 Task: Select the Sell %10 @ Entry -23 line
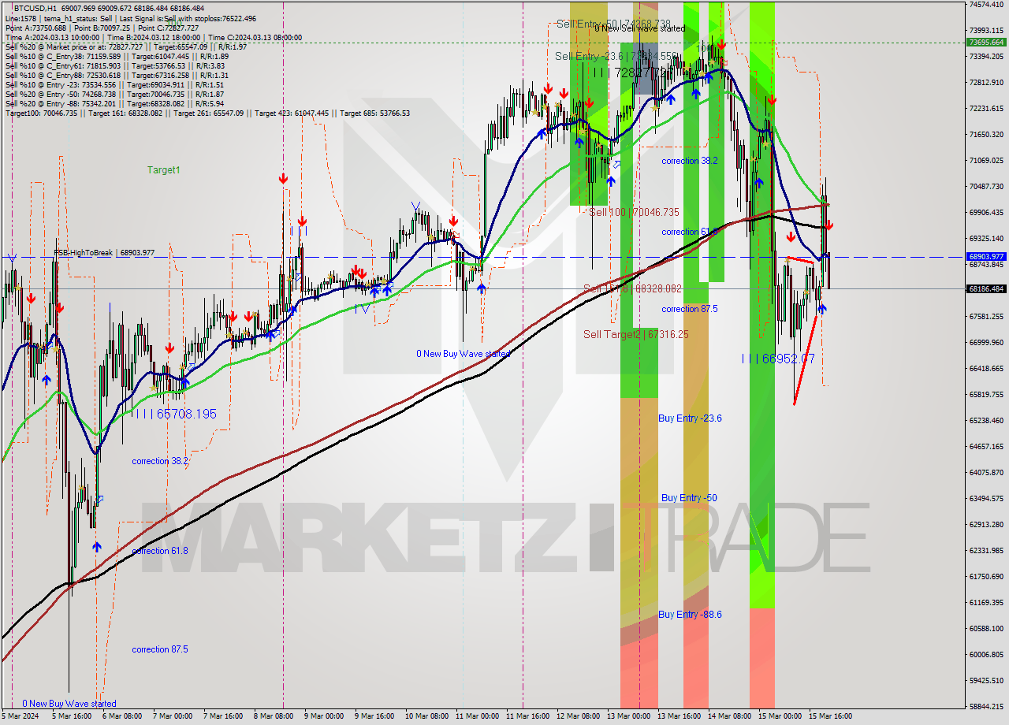(114, 84)
